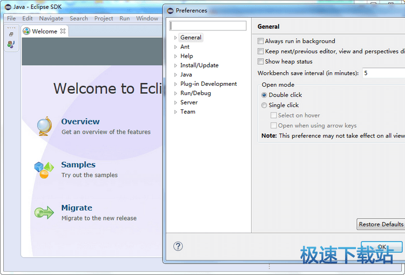Click the preferences filter text field
This screenshot has width=405, height=275.
(208, 26)
